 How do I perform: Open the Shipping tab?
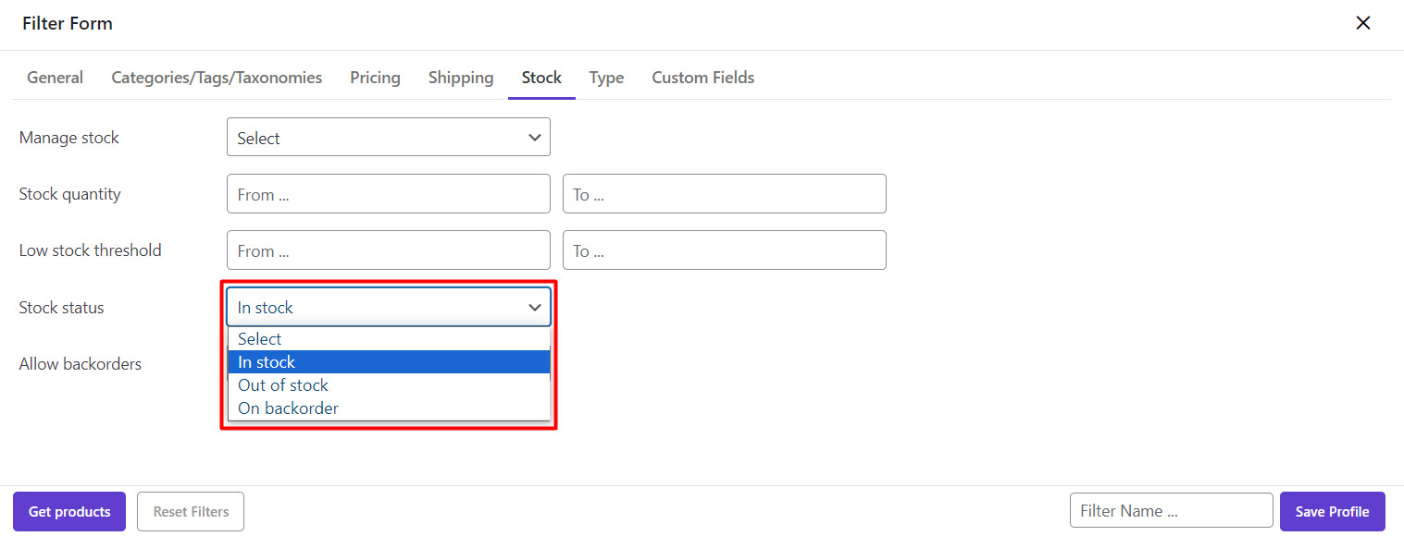460,78
